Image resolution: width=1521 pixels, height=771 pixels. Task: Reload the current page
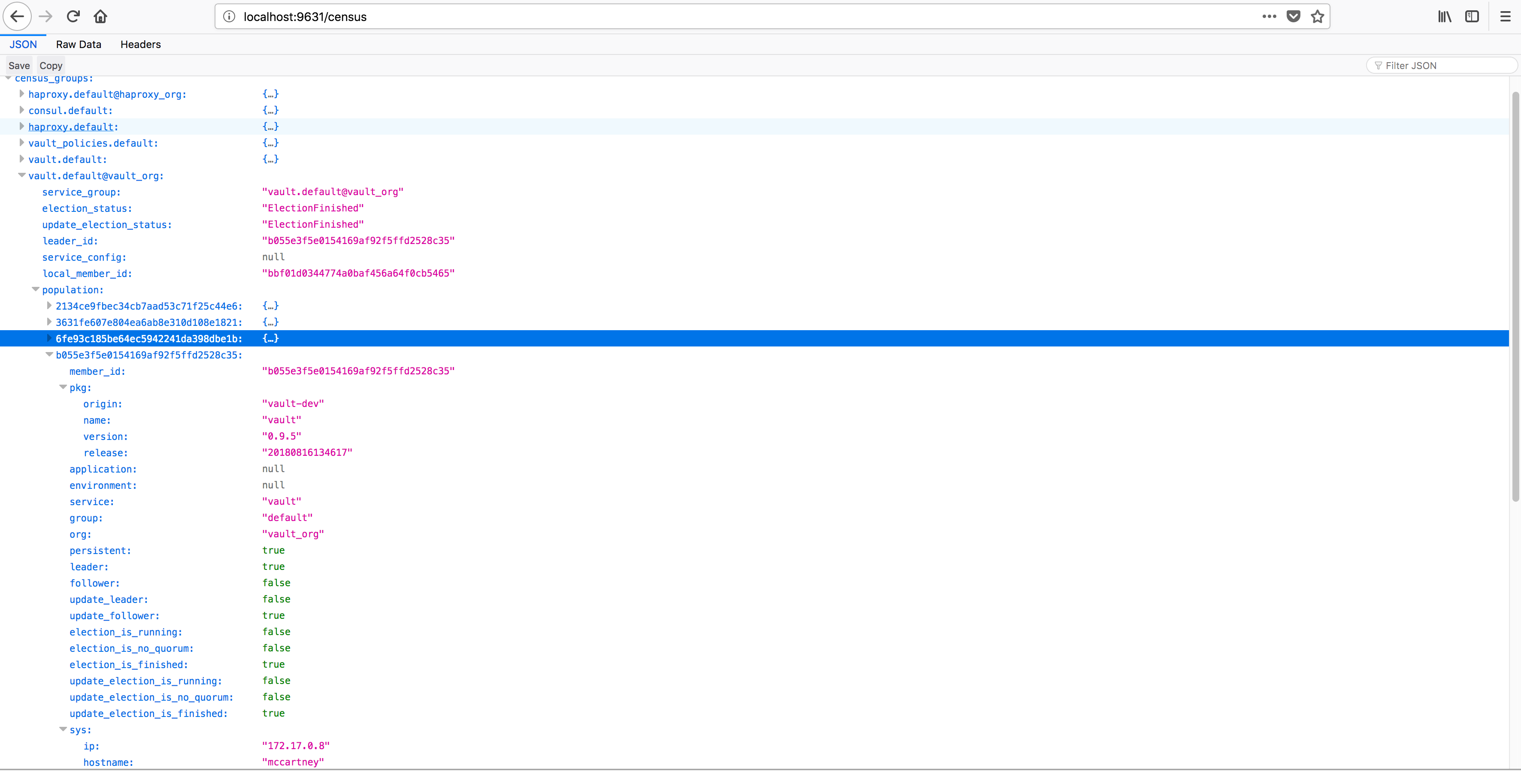click(x=73, y=17)
